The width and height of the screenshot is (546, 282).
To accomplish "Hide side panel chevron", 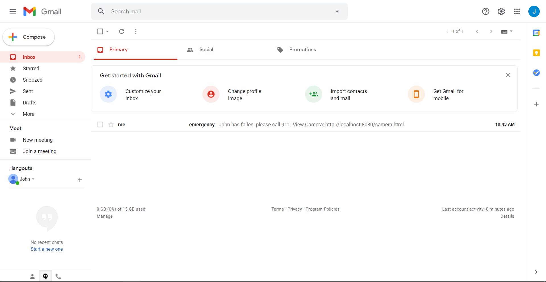I will (536, 272).
